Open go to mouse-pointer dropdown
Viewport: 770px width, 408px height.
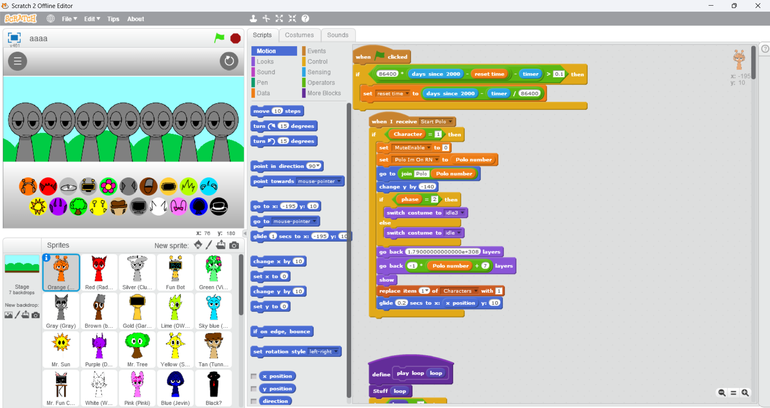314,221
